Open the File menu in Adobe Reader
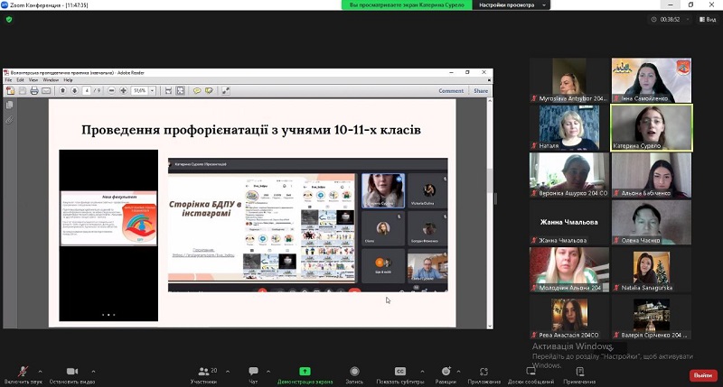 point(9,80)
